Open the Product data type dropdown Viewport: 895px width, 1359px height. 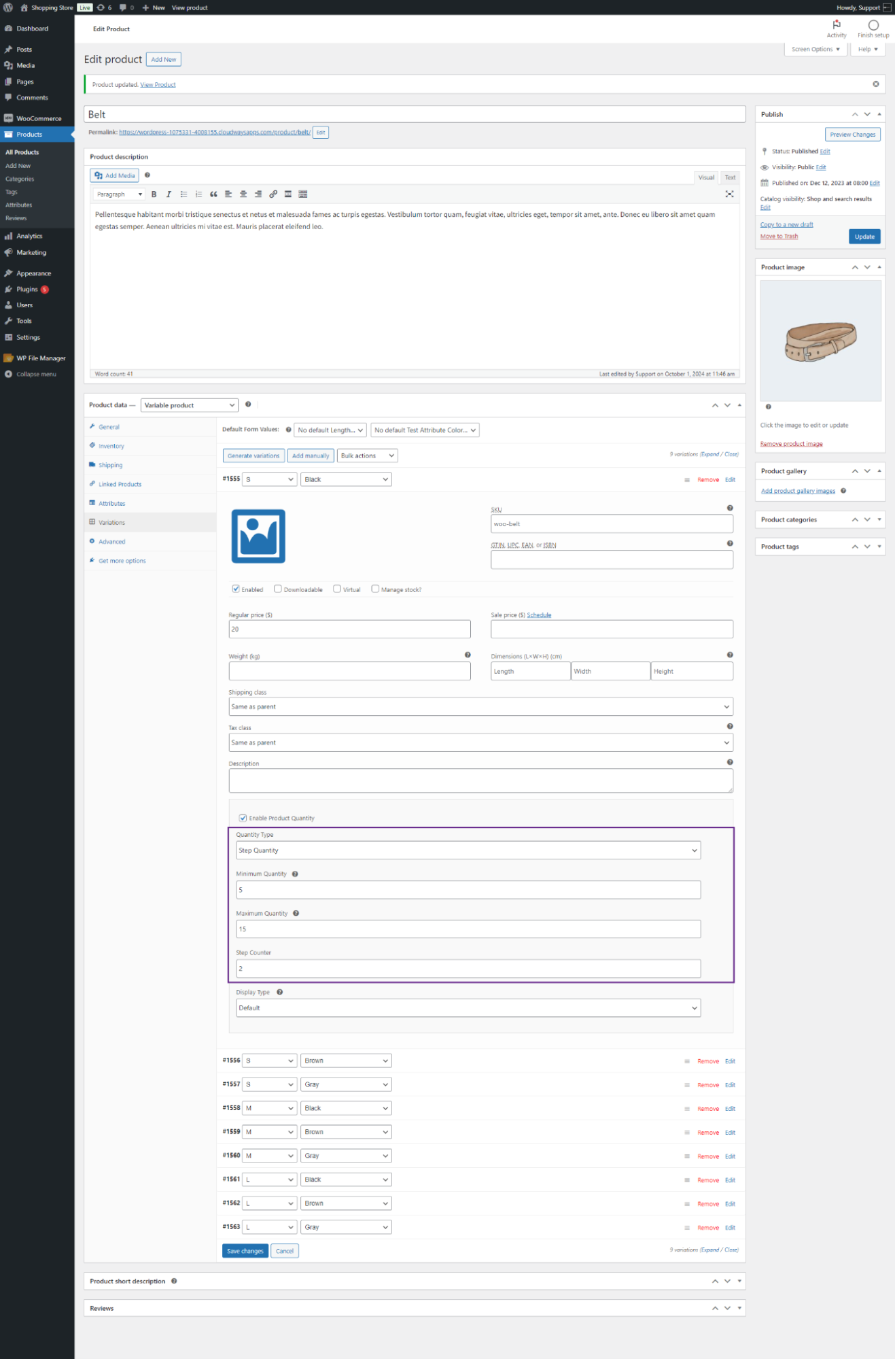pos(190,405)
